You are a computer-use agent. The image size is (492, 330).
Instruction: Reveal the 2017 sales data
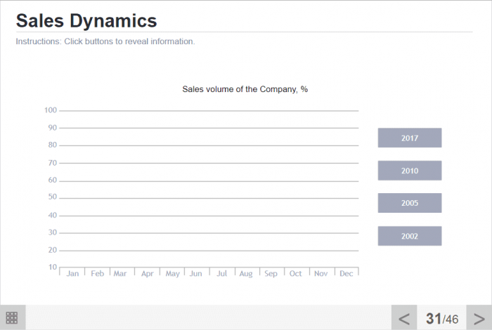(x=410, y=138)
